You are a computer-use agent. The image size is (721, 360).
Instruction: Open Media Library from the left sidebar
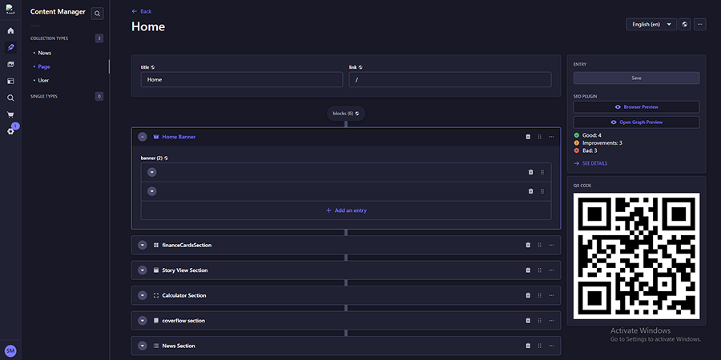(10, 64)
